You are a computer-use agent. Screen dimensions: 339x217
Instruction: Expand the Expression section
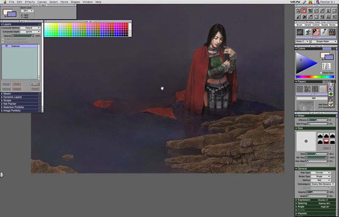click(296, 200)
